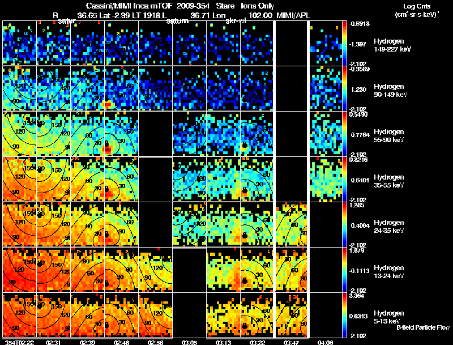The width and height of the screenshot is (453, 345).
Task: Click the 'Hydrogen 55-90 keV' row label
Action: coord(389,136)
